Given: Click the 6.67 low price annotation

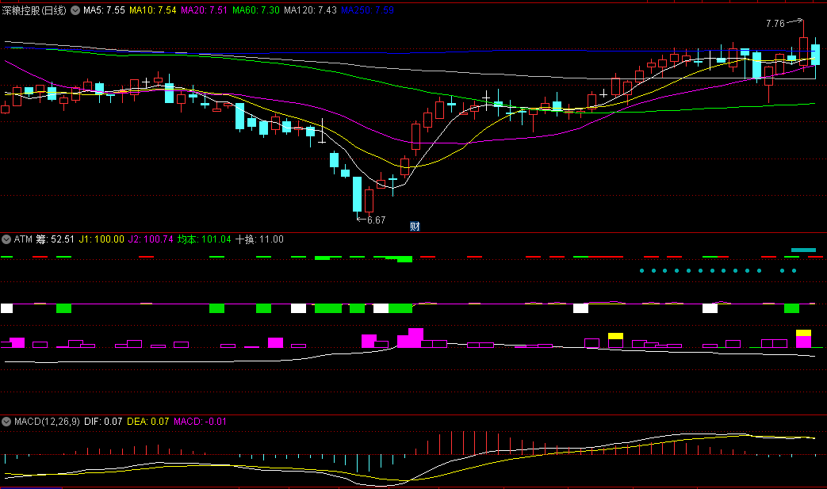Looking at the screenshot, I should (x=376, y=220).
